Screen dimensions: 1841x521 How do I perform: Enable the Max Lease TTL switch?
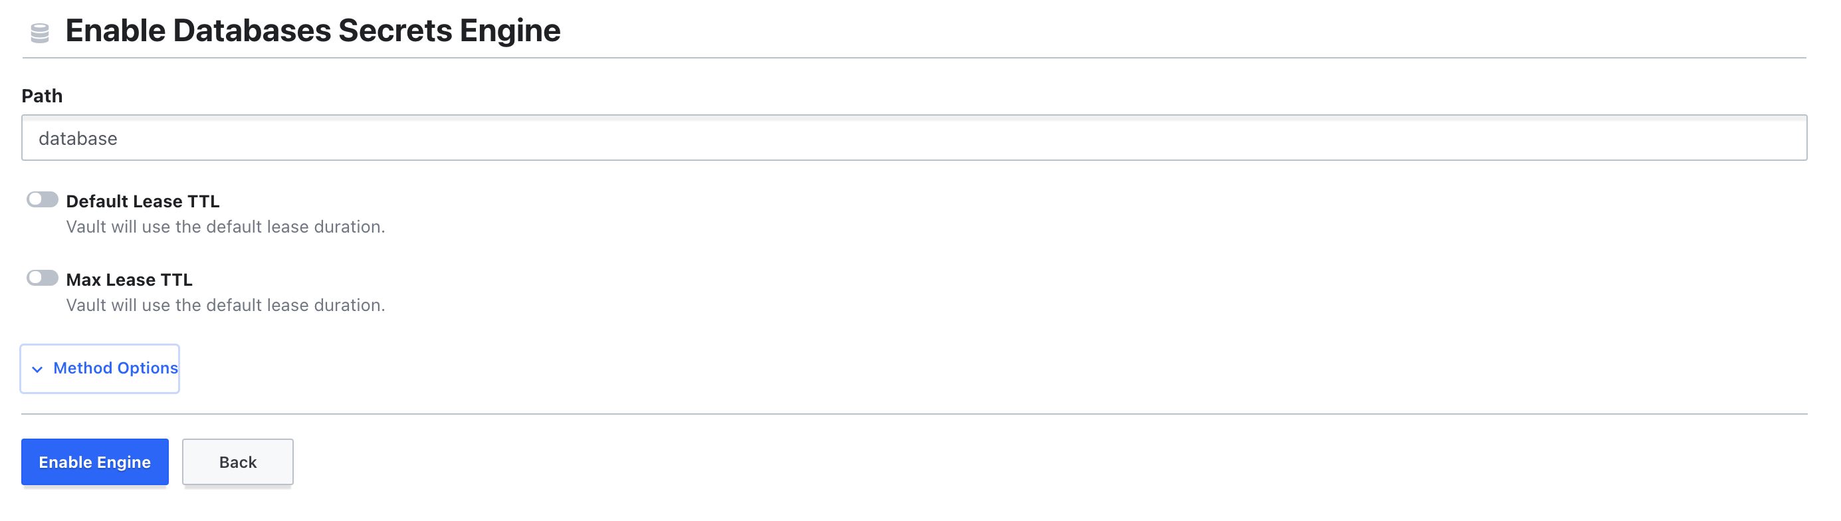click(42, 278)
